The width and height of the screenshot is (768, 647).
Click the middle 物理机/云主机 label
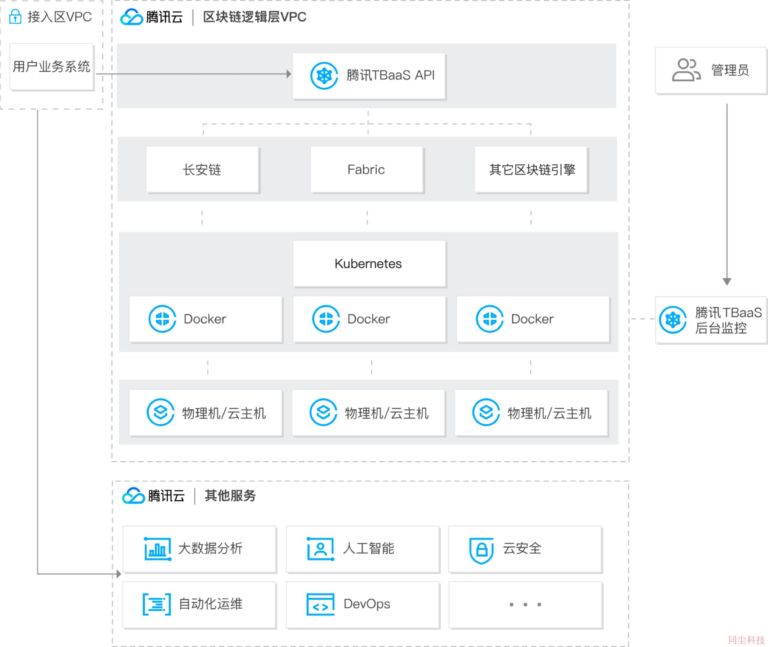click(387, 413)
